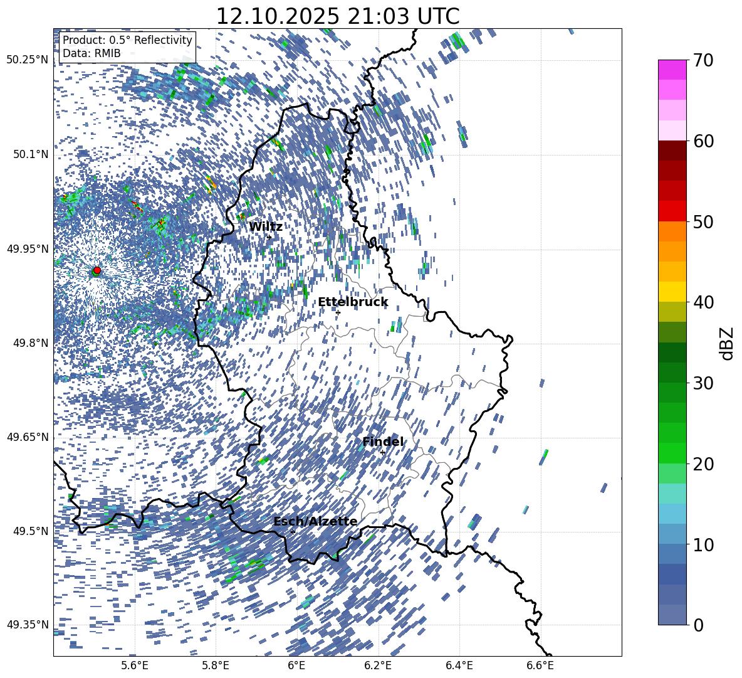Click the colorbar tick label 70
Viewport: 742px width, 678px height.
[703, 60]
